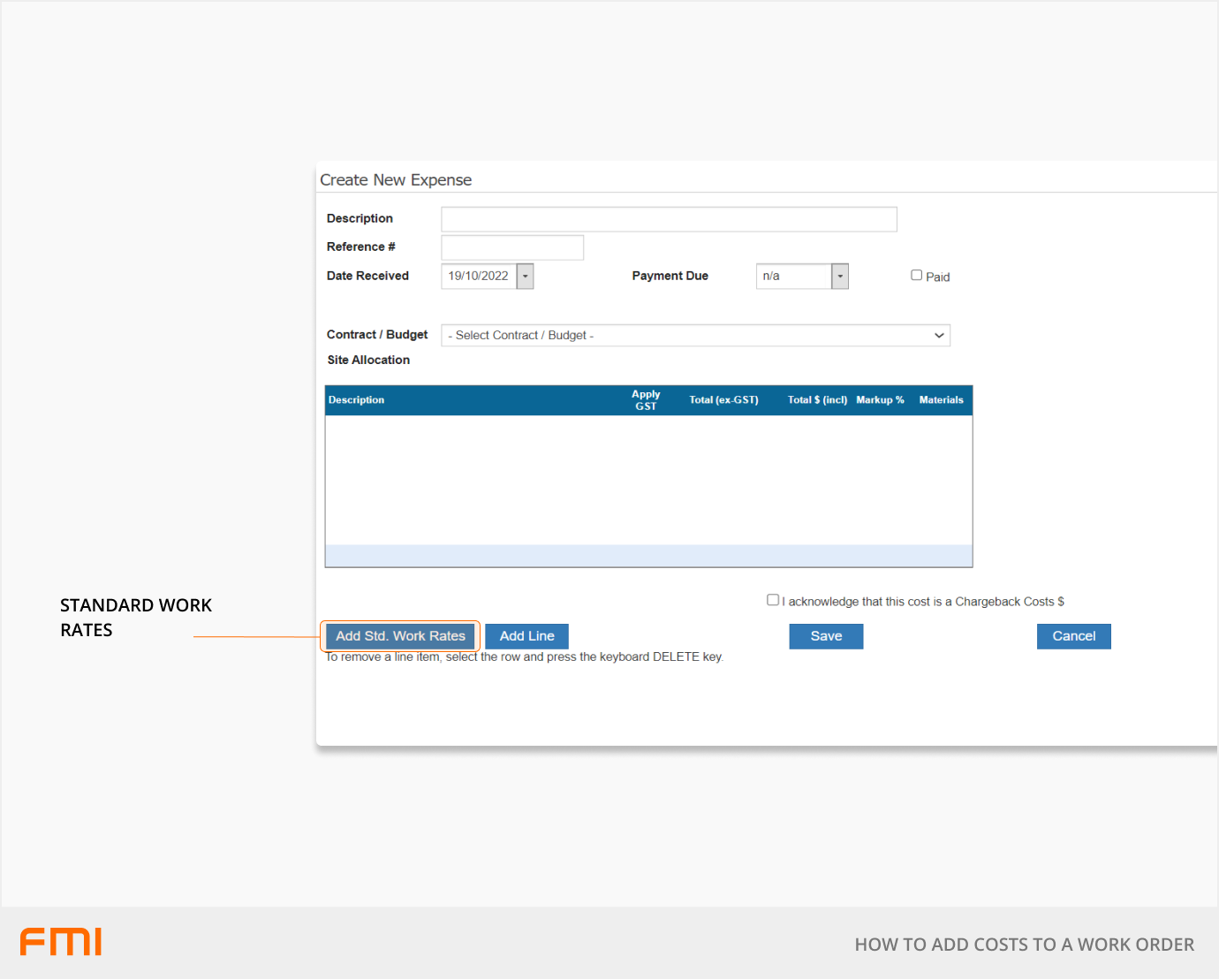Check the Chargeback Costs acknowledgement box
The image size is (1219, 979).
pyautogui.click(x=773, y=600)
